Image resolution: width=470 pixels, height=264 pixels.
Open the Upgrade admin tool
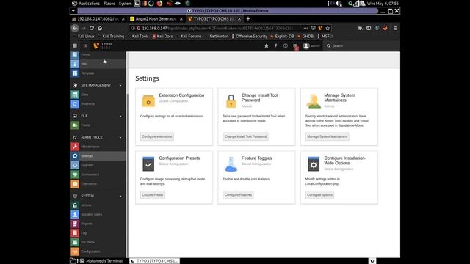[98, 165]
